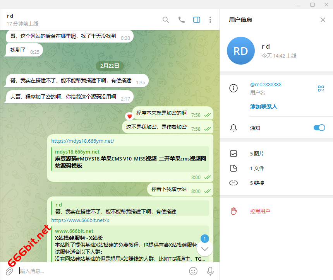Viewport: 333px width, 280px height.
Task: Click message 你看下我演示站
Action: 180,189
